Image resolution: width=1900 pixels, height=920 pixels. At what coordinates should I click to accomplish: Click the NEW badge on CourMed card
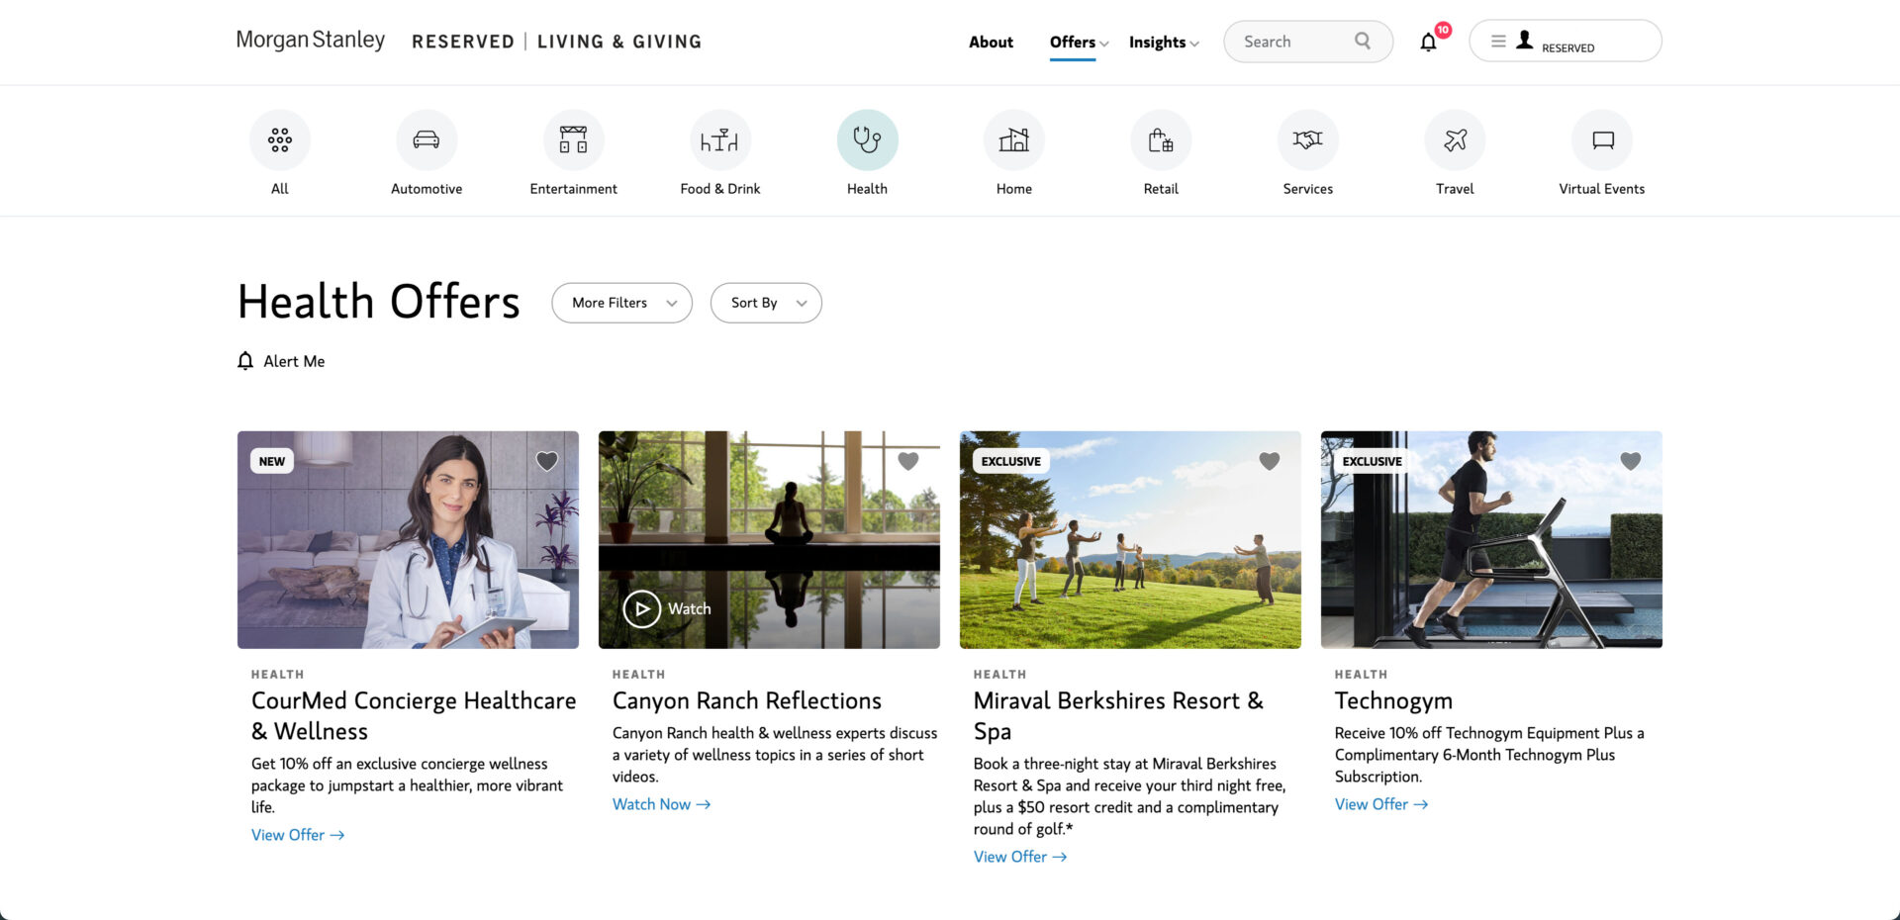[272, 461]
